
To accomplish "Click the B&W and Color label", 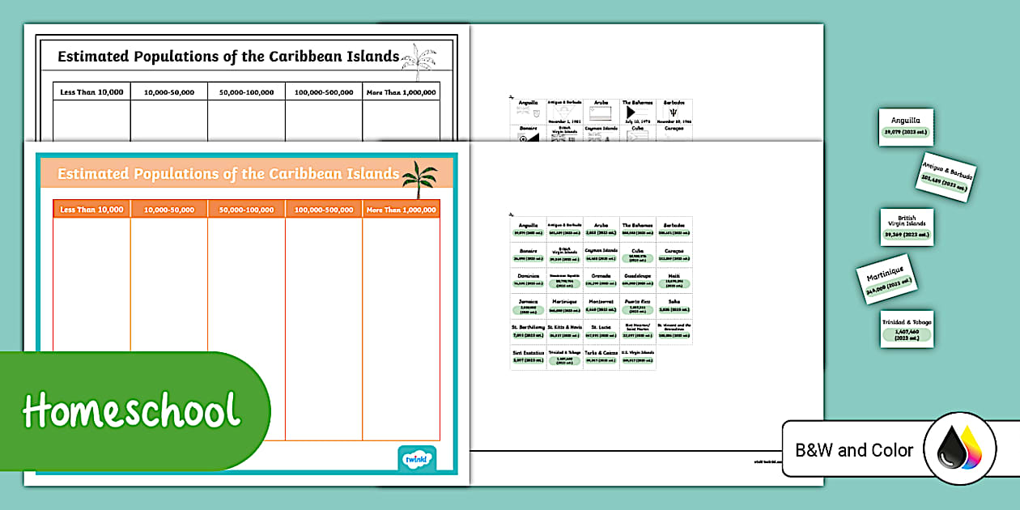I will 854,450.
